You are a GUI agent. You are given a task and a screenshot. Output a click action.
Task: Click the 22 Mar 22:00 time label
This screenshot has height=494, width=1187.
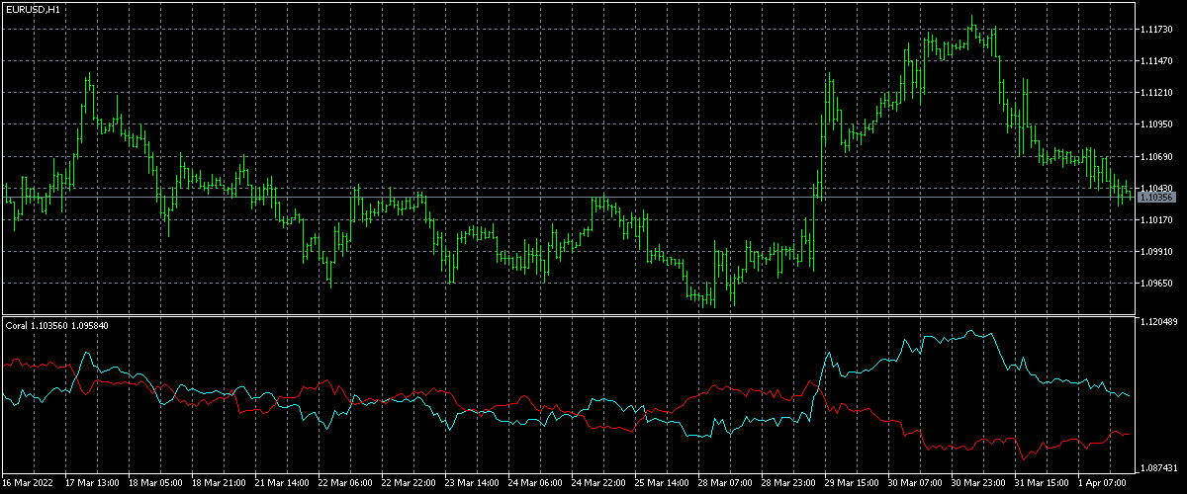click(409, 483)
